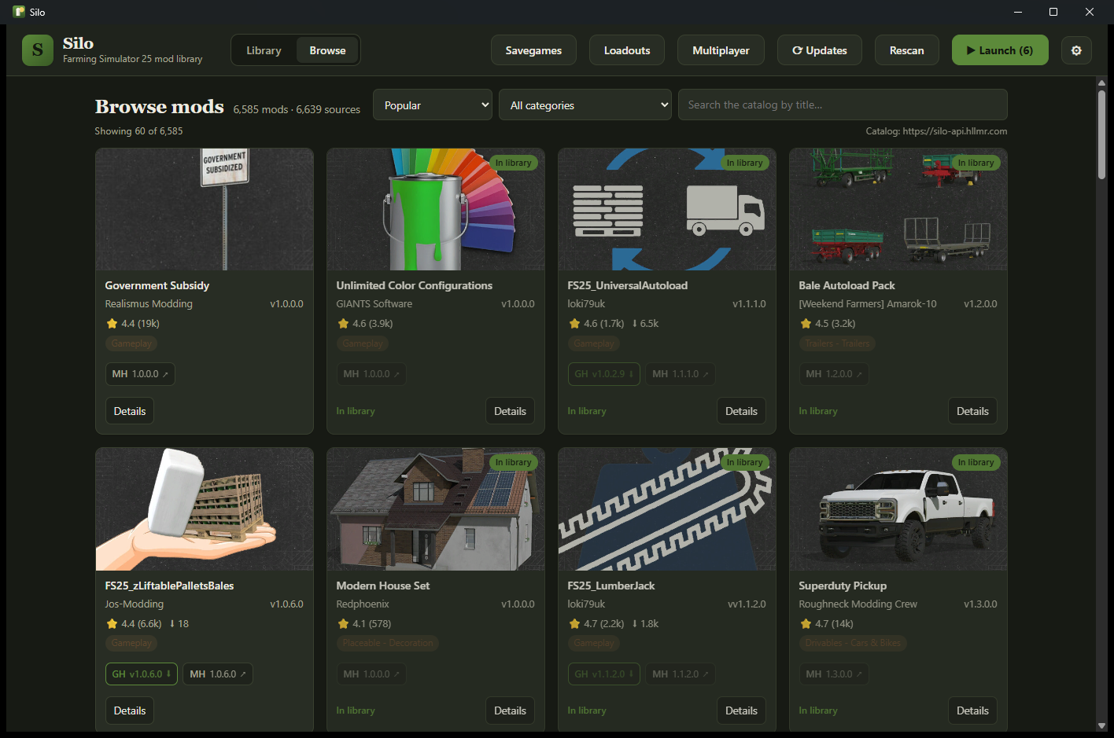Click MH 1.3.0.0 source on Superduty Pickup

pyautogui.click(x=834, y=674)
